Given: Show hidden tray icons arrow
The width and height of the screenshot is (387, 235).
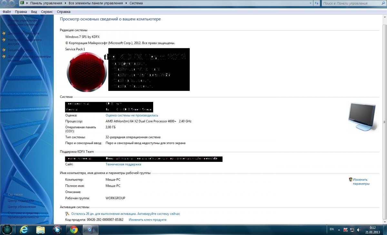Looking at the screenshot, I should coord(339,230).
